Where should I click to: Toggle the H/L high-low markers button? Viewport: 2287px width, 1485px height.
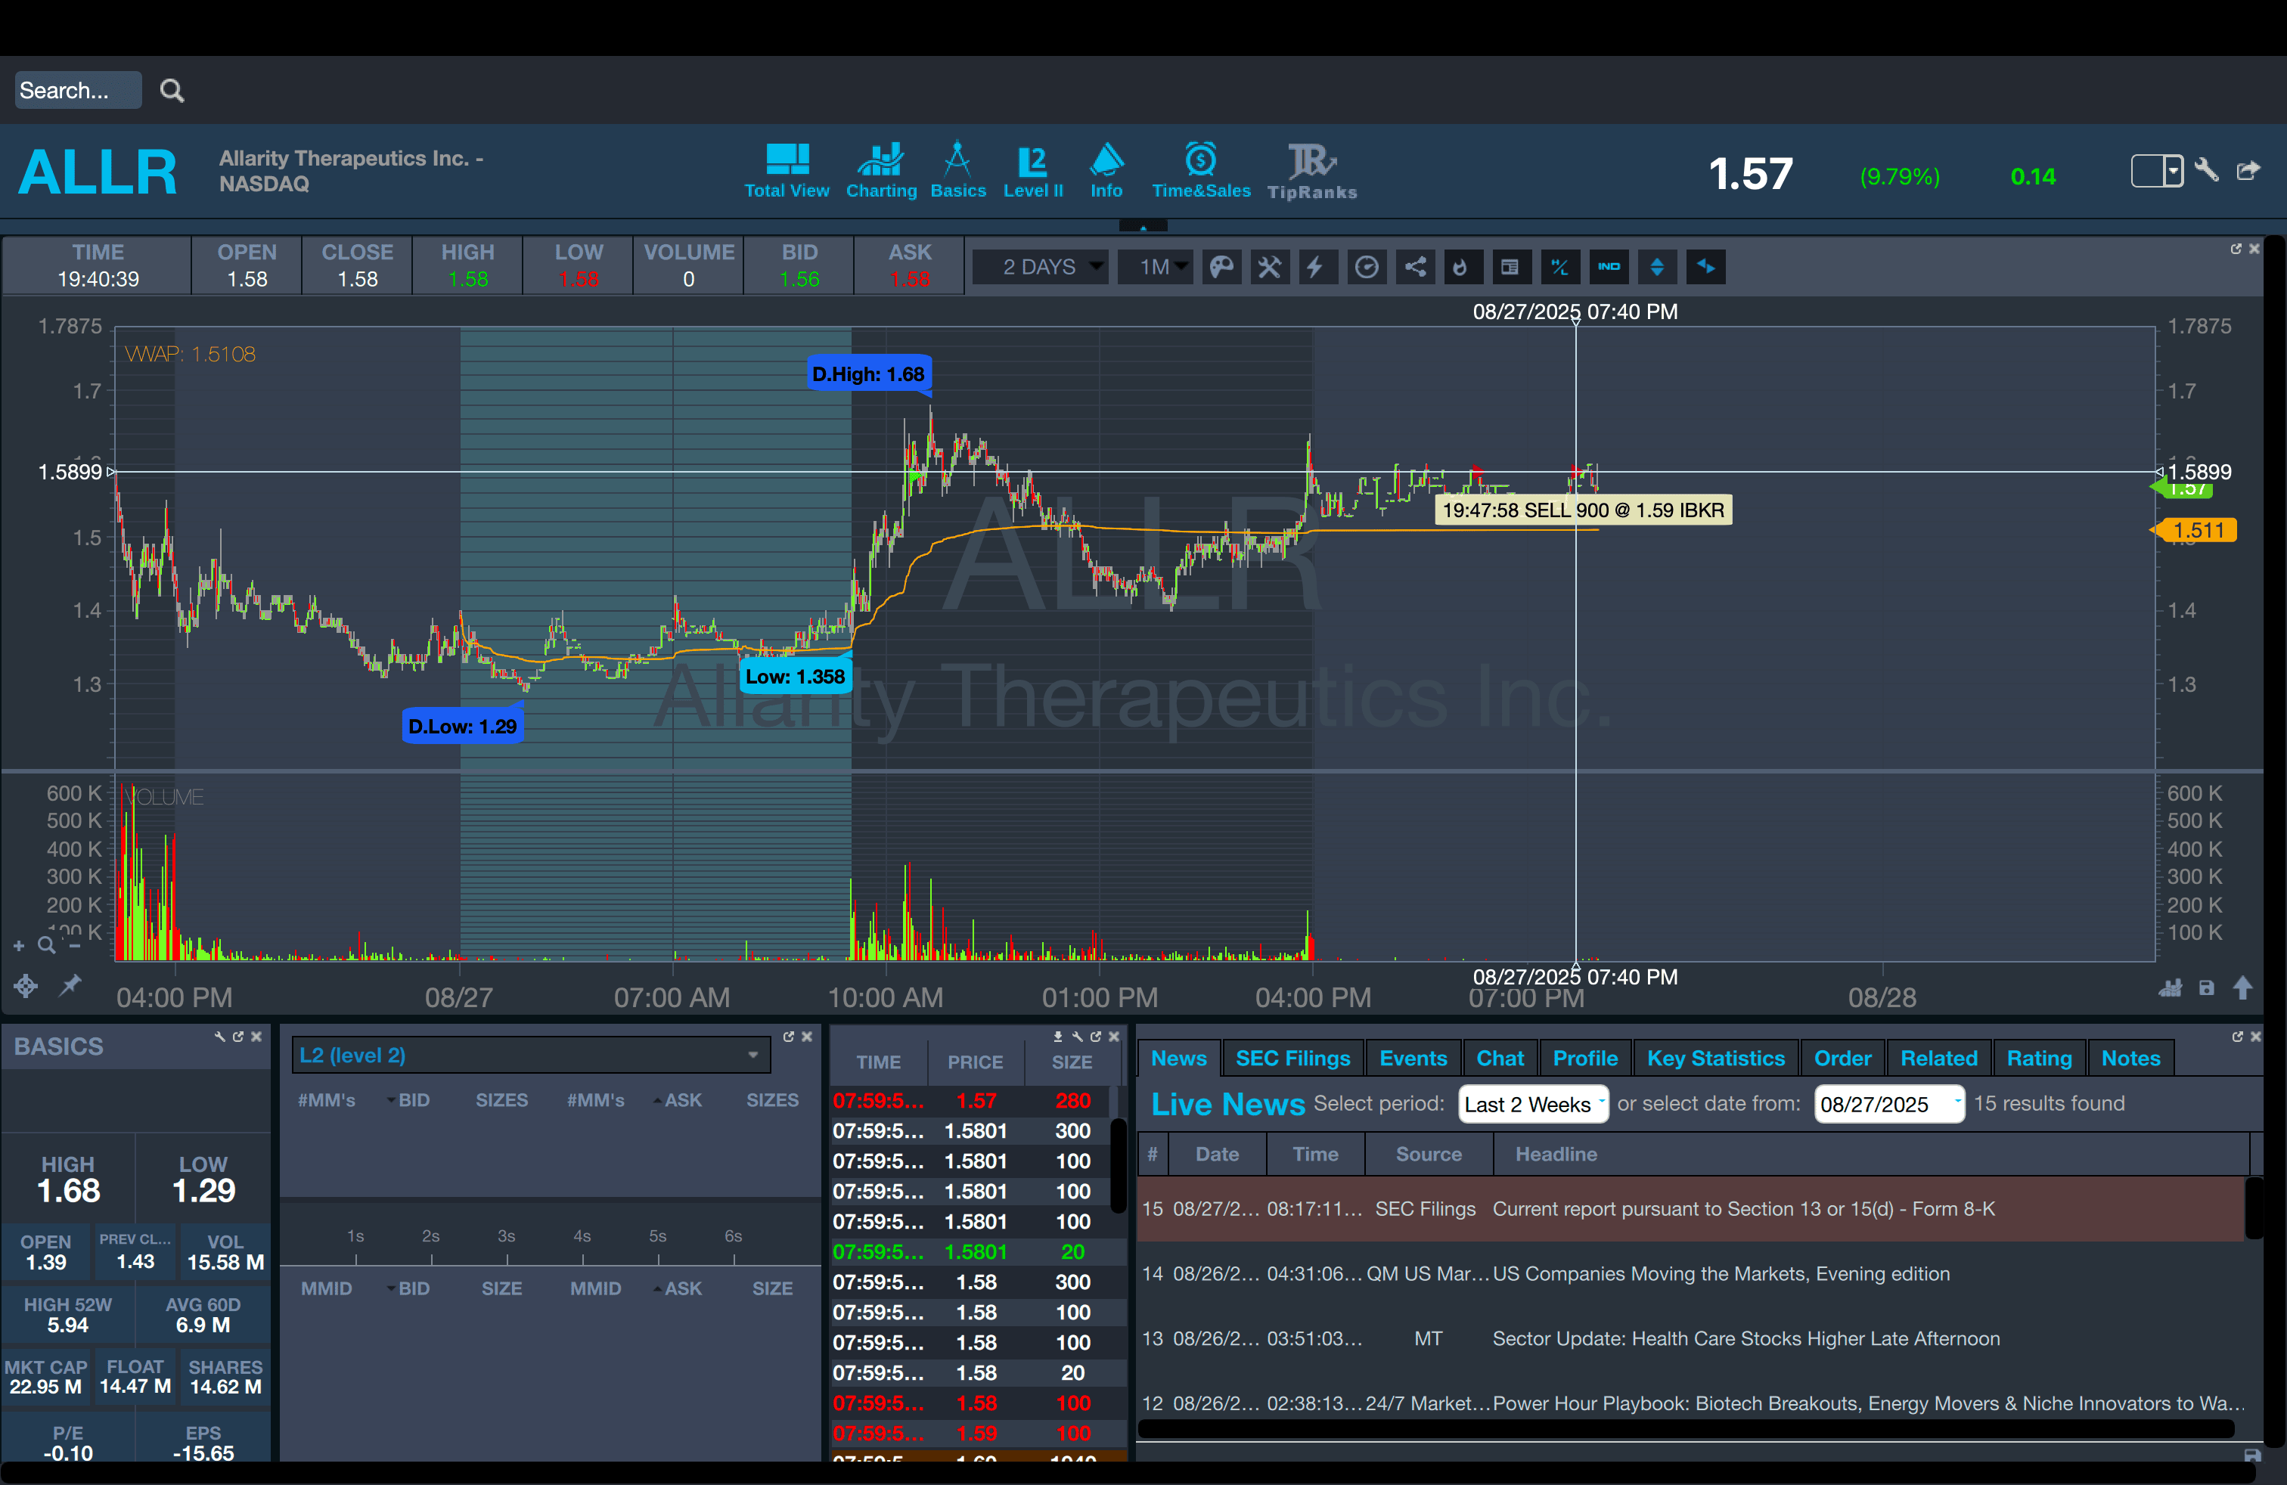click(x=1559, y=267)
